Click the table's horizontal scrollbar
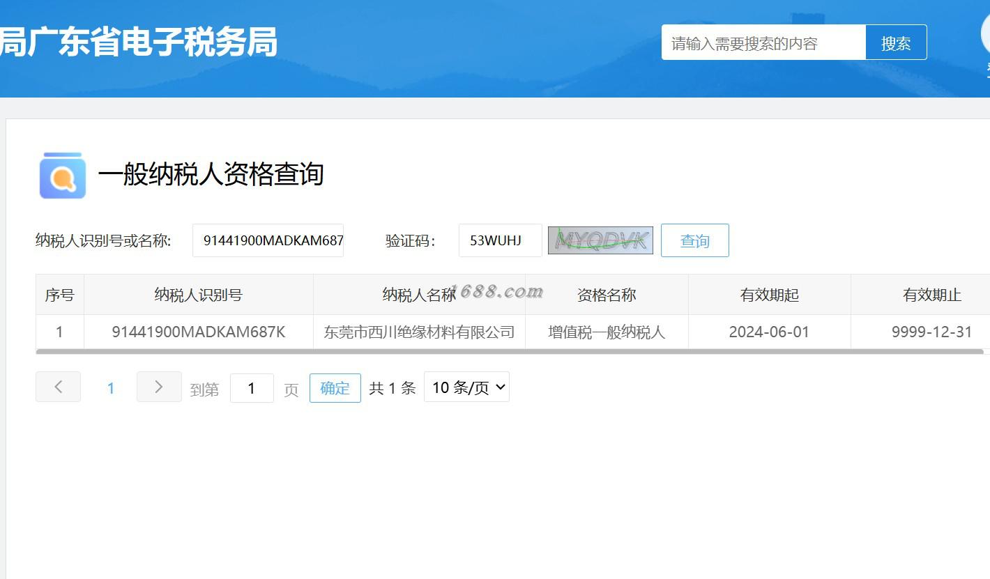The height and width of the screenshot is (579, 990). (510, 352)
